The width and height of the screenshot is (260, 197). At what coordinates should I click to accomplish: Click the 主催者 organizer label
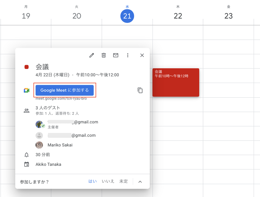[x=53, y=127]
